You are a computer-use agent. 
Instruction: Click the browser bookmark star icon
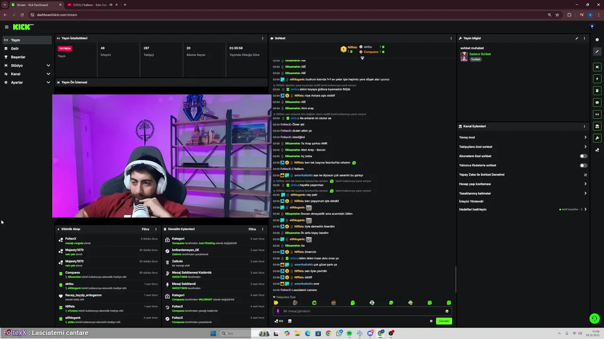(x=557, y=15)
